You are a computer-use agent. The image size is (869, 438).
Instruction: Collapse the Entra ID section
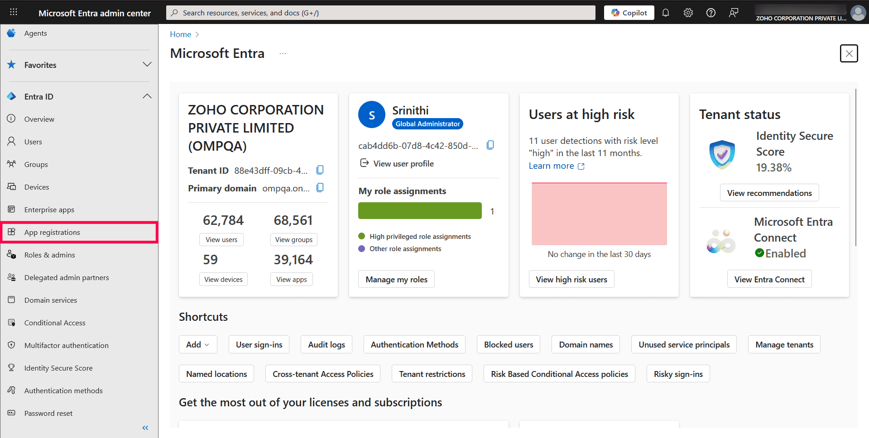point(147,96)
